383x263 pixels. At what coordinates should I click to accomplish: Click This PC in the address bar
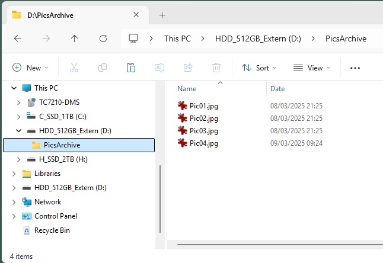click(177, 39)
